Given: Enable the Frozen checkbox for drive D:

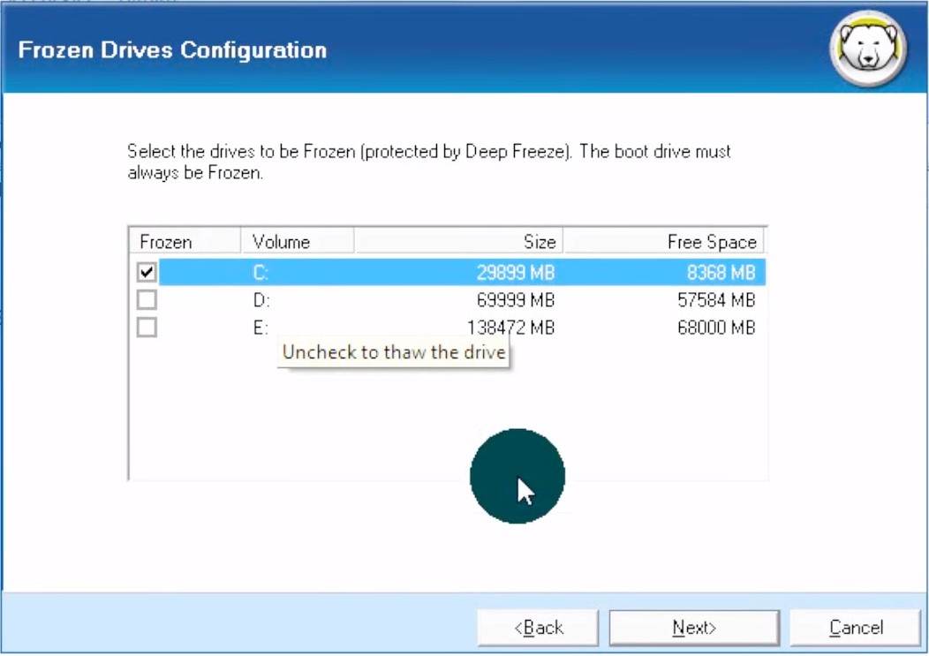Looking at the screenshot, I should (147, 300).
